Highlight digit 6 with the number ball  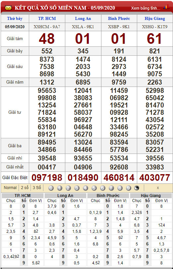tap(102, 188)
